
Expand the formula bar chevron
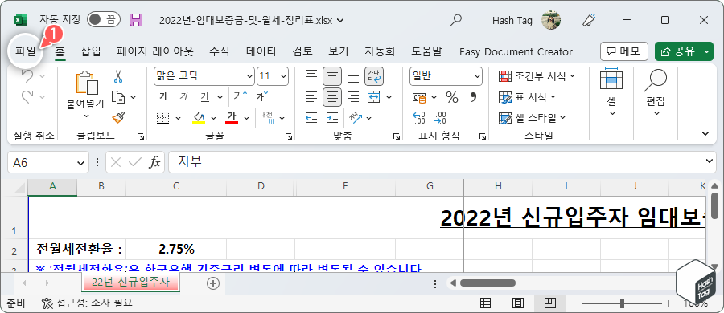710,161
